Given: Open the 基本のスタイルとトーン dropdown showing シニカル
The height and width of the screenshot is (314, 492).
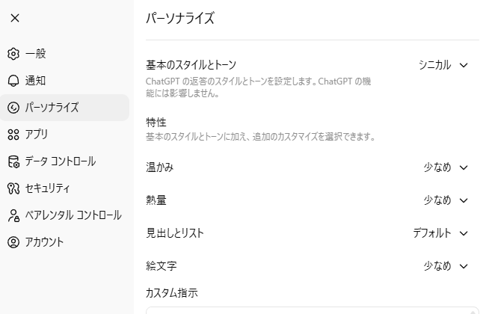Looking at the screenshot, I should [443, 65].
